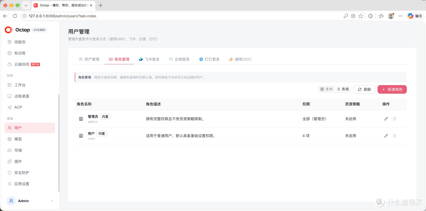Open the browser more options menu

coord(400,16)
